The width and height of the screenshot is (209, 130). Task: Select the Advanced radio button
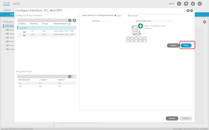click(129, 16)
